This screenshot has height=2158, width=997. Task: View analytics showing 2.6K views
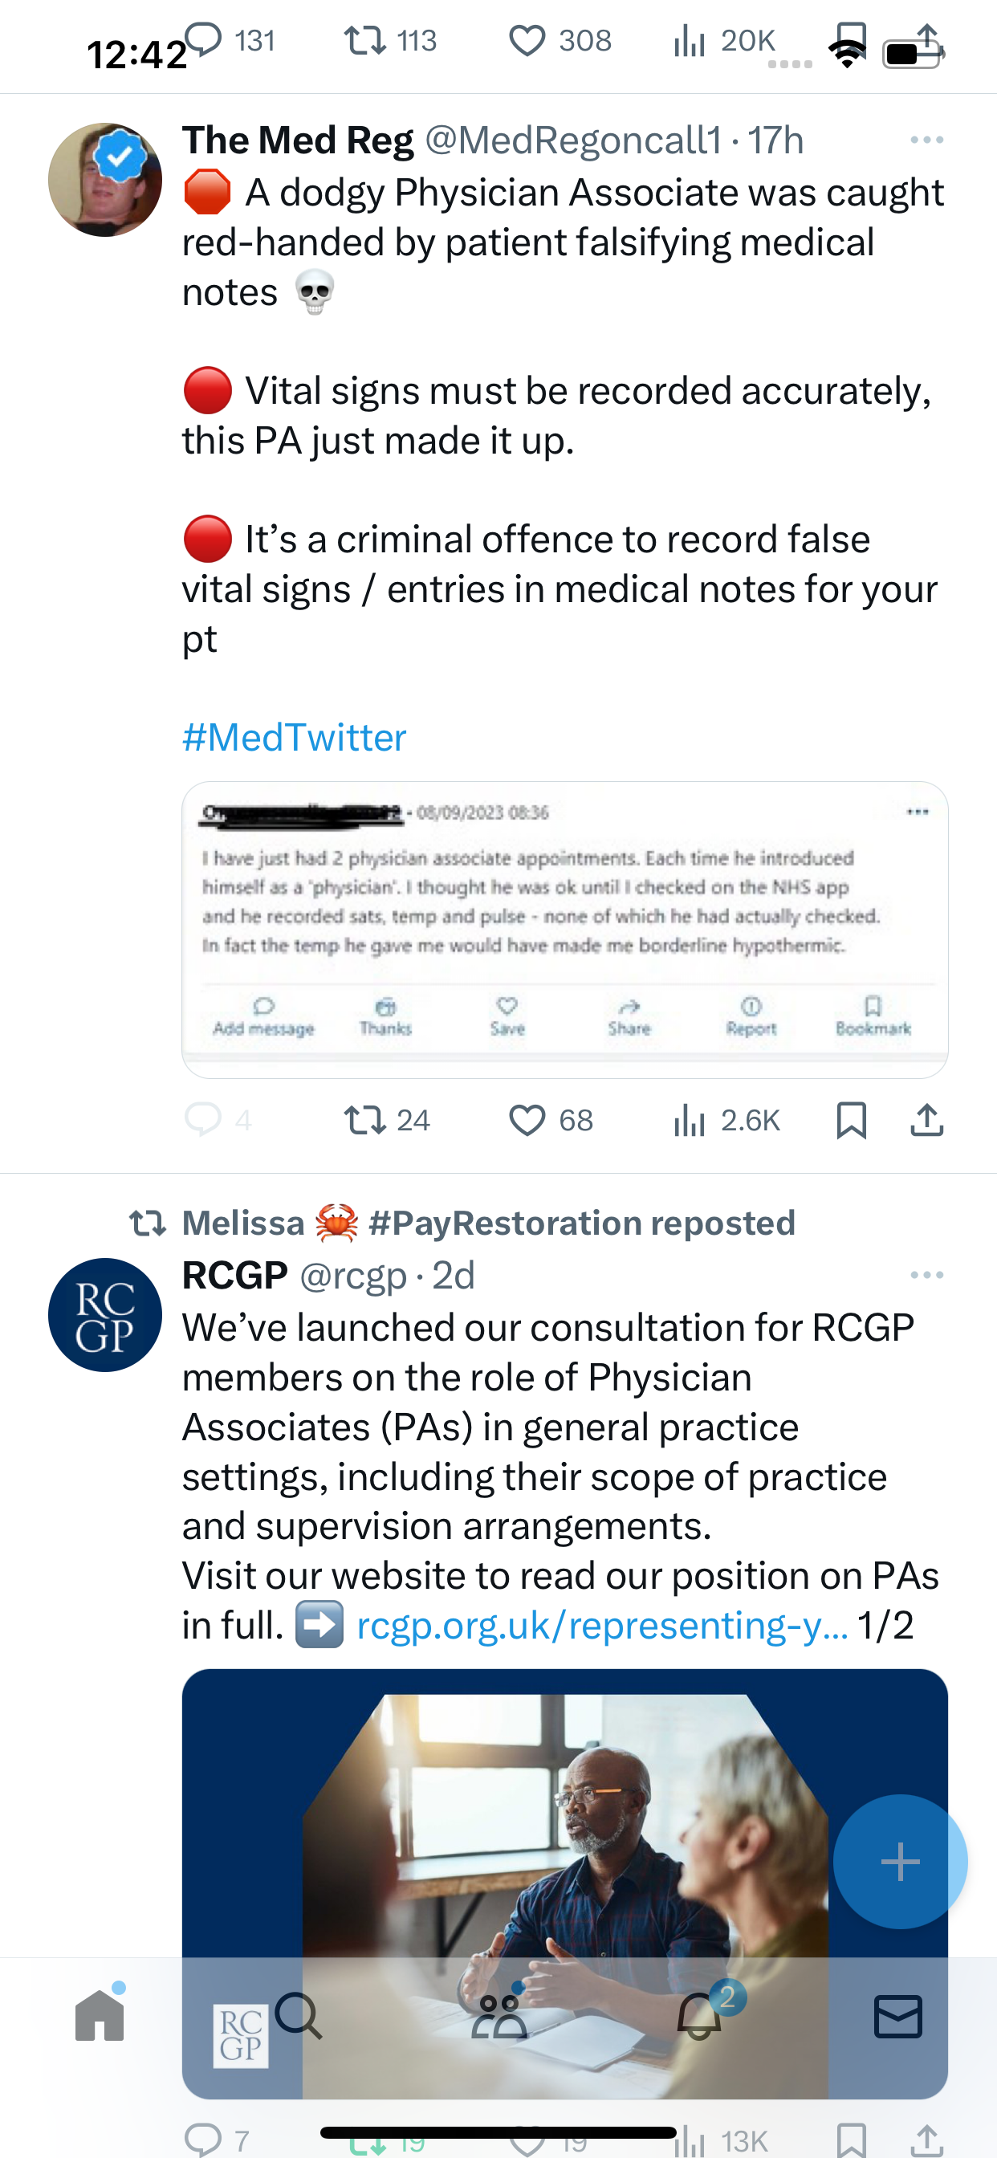click(x=726, y=1120)
